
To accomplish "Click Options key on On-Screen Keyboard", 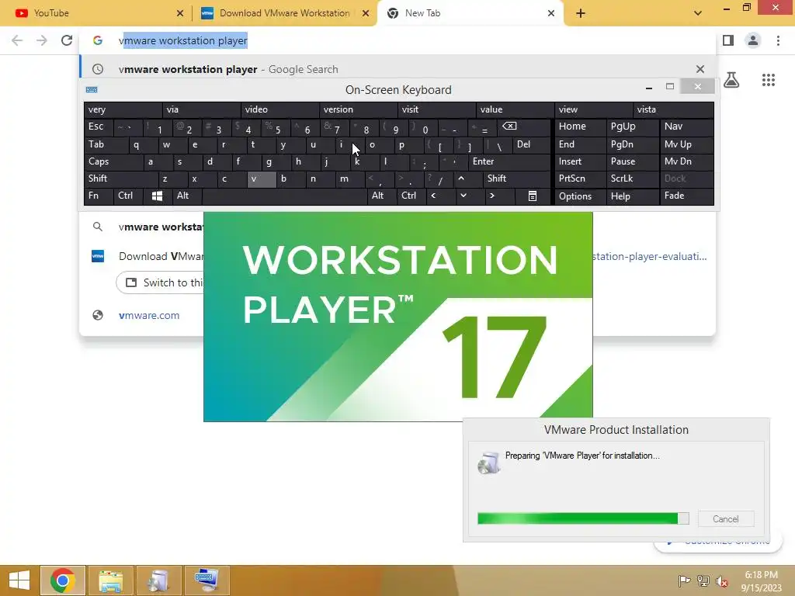I will (579, 196).
